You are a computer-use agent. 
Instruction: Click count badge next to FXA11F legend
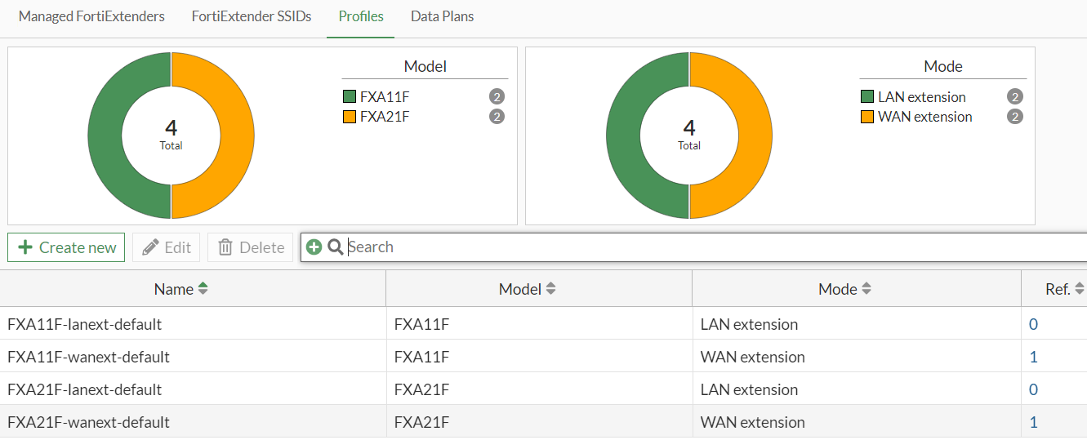coord(497,96)
